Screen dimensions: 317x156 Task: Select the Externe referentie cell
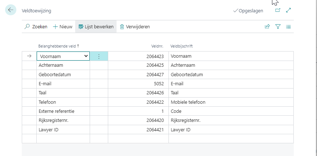click(63, 111)
